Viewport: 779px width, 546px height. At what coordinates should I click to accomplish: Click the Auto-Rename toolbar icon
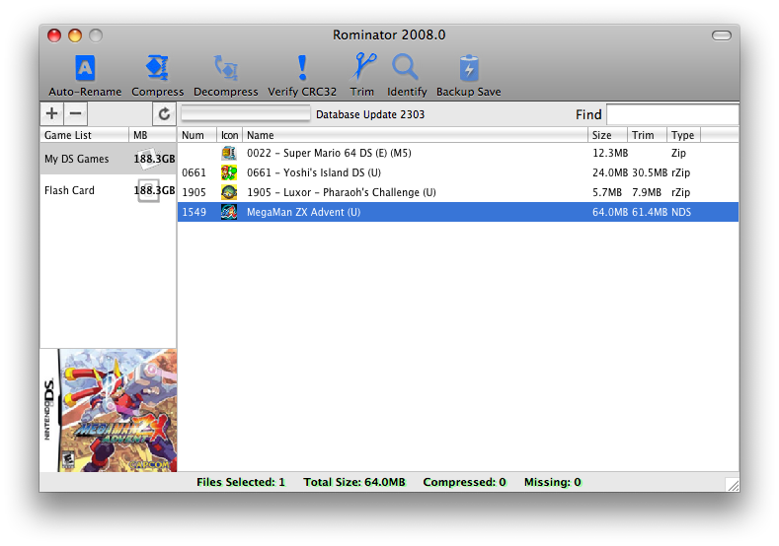click(x=85, y=68)
